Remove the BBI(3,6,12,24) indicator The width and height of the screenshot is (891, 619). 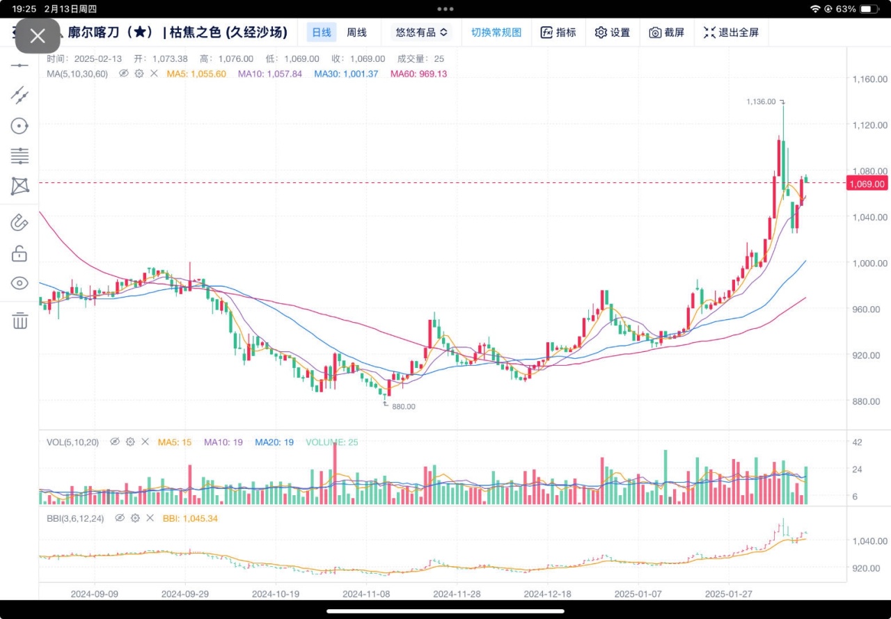(x=150, y=518)
